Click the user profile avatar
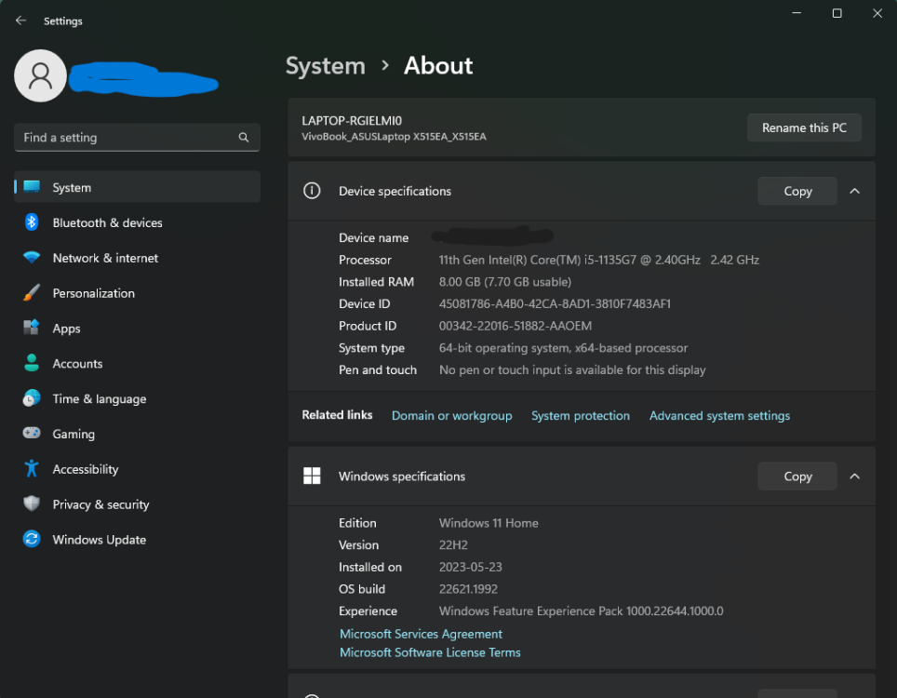The height and width of the screenshot is (698, 897). [x=40, y=75]
